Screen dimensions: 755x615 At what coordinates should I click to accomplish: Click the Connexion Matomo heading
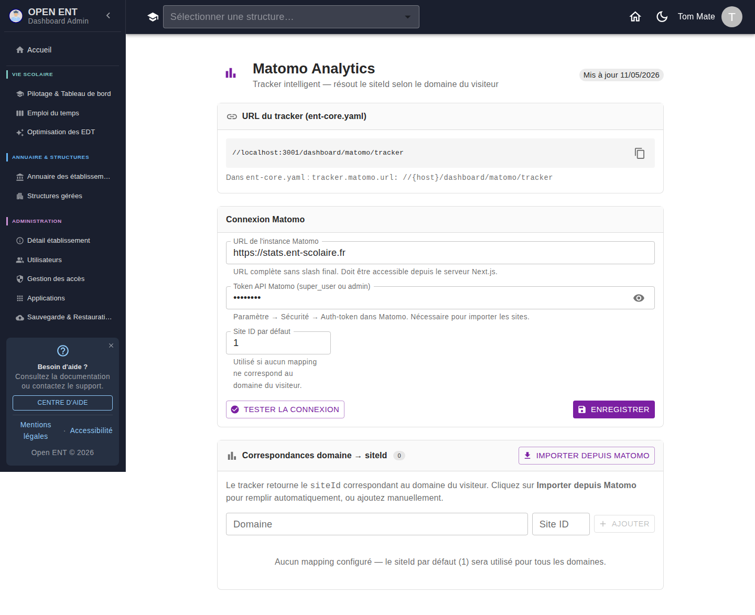pos(265,220)
